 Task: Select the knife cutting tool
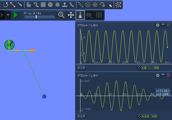point(20,5)
